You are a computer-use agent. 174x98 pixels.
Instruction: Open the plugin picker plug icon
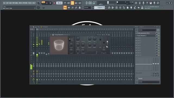[131, 8]
